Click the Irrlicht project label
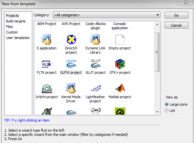 click(47, 97)
